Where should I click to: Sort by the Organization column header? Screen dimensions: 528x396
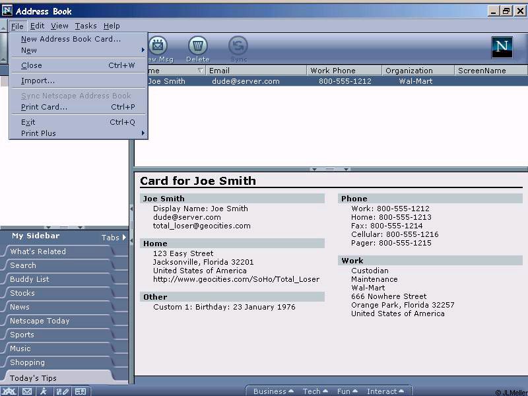(x=418, y=71)
